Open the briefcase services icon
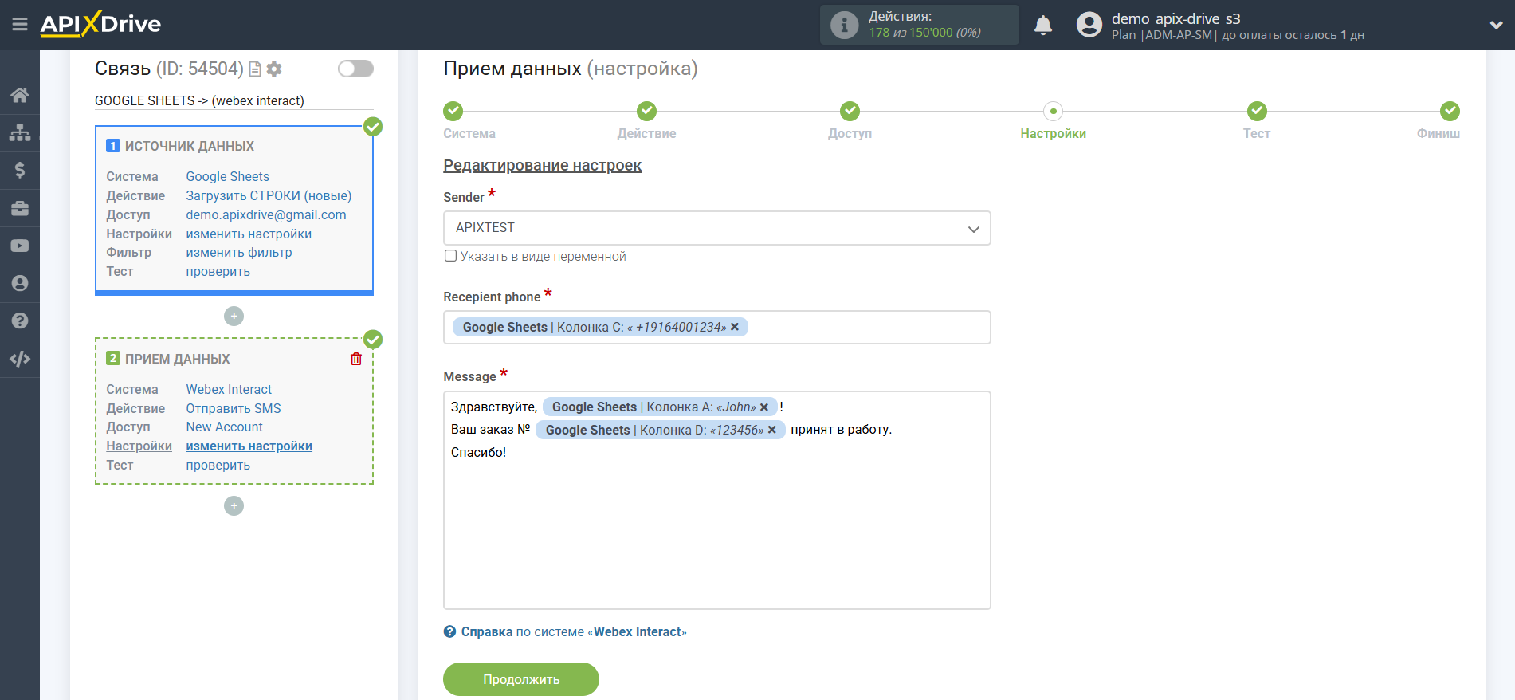Image resolution: width=1515 pixels, height=700 pixels. (20, 208)
